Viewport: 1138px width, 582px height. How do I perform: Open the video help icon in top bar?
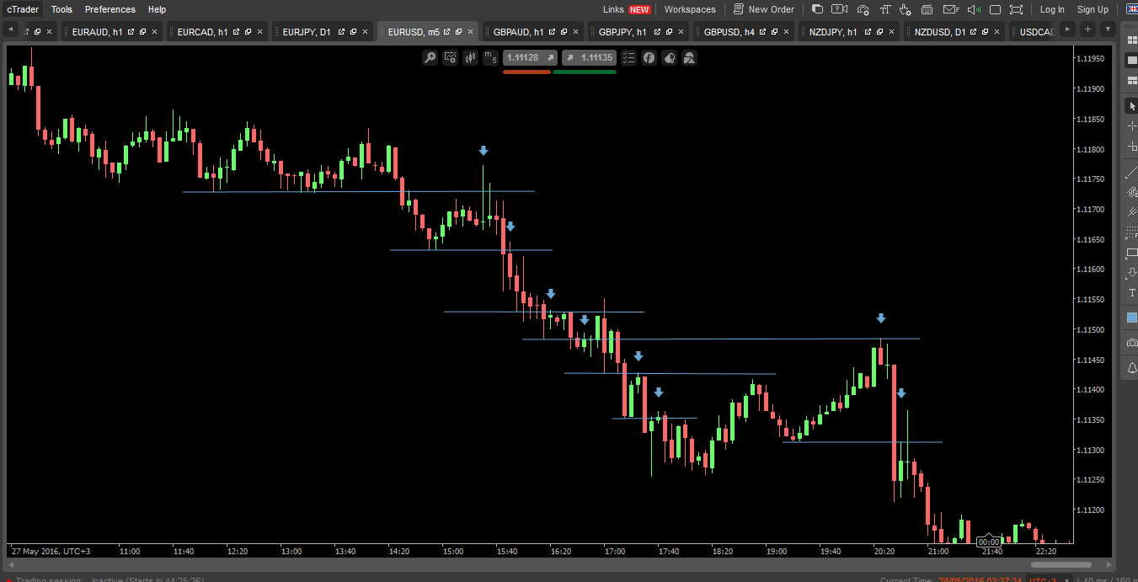pyautogui.click(x=839, y=9)
